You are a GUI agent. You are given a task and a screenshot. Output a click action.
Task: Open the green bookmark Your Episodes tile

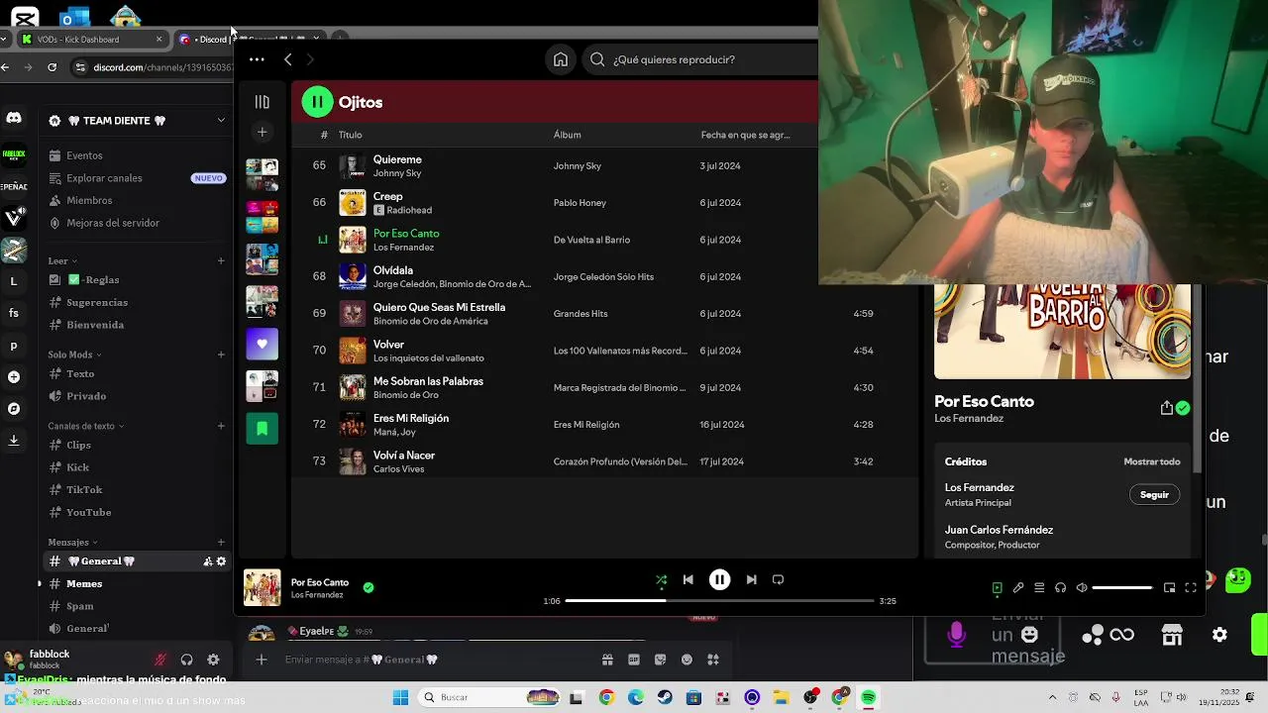pyautogui.click(x=263, y=428)
